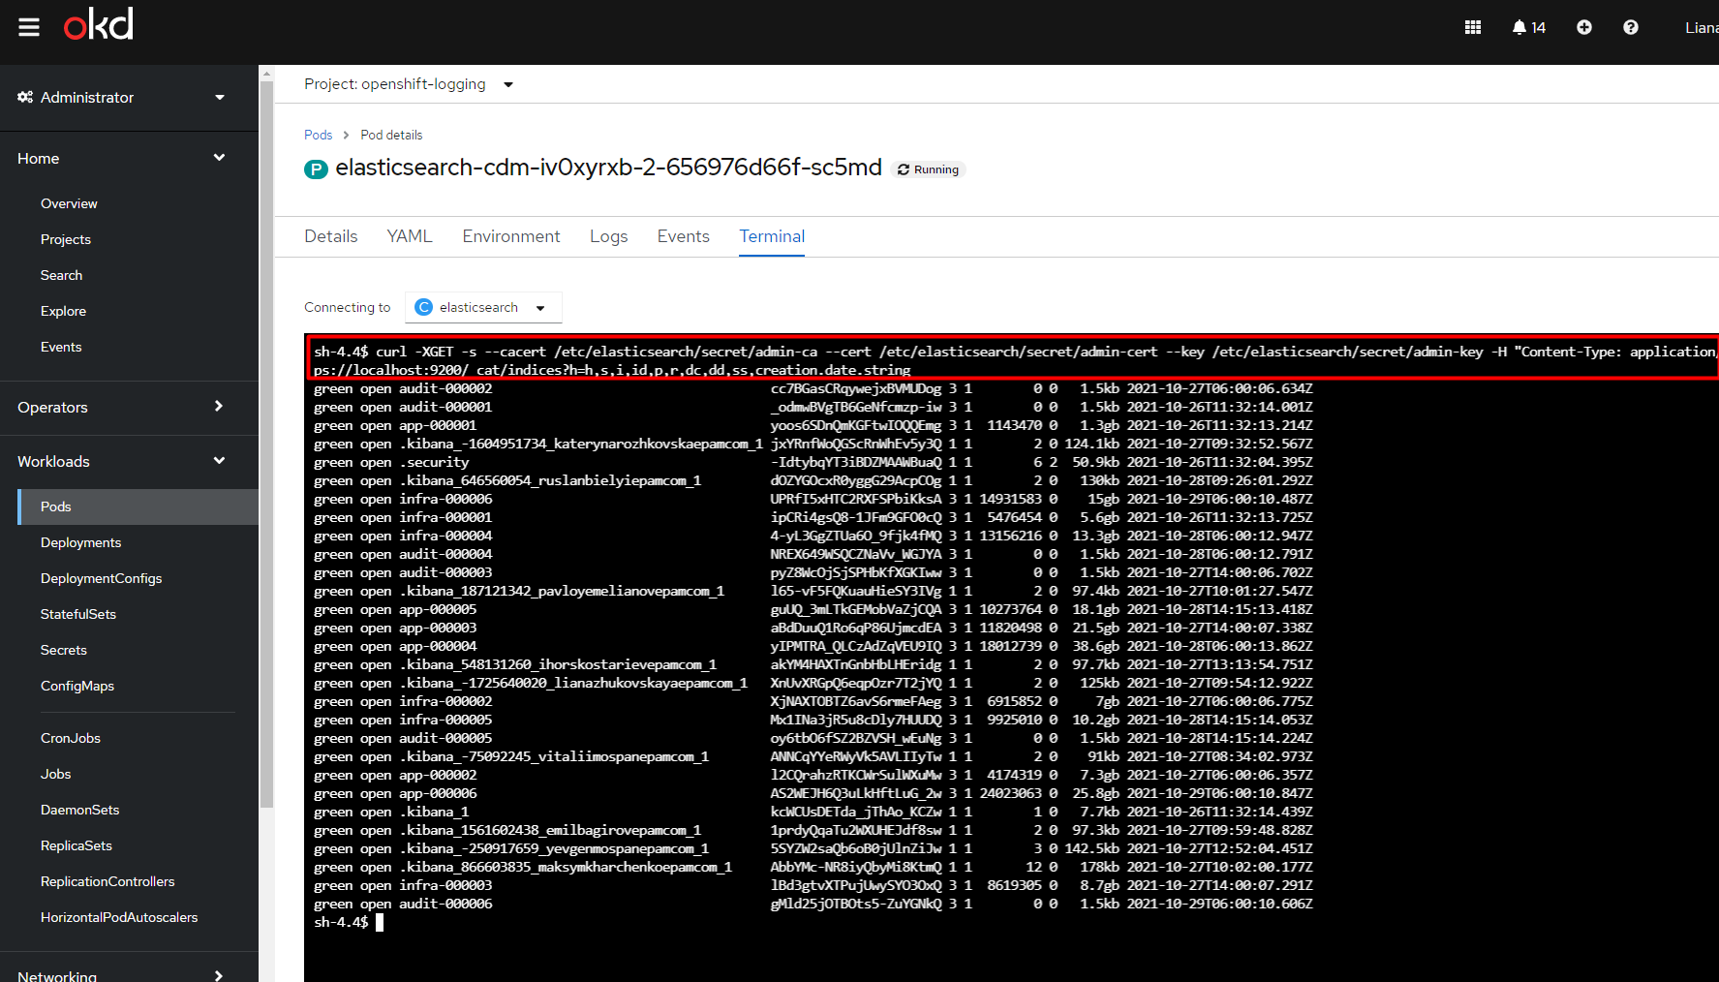Screen dimensions: 1719x982
Task: Open the help question mark icon
Action: point(1630,27)
